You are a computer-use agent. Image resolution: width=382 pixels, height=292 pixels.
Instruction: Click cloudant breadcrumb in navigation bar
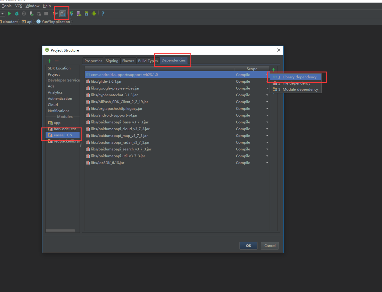click(x=10, y=22)
